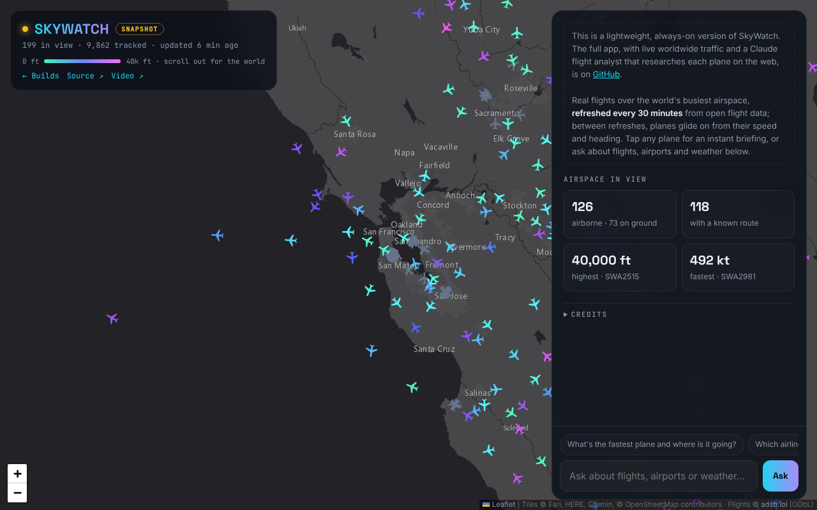Screen dimensions: 817x510
Task: Select the pink plane at the map's bottom edge
Action: coord(517,477)
